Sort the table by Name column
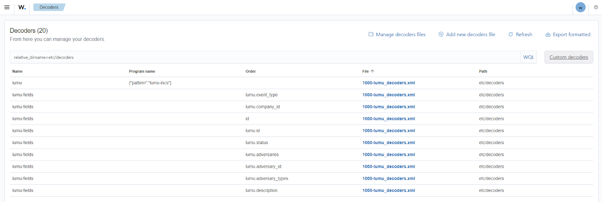 click(x=17, y=71)
